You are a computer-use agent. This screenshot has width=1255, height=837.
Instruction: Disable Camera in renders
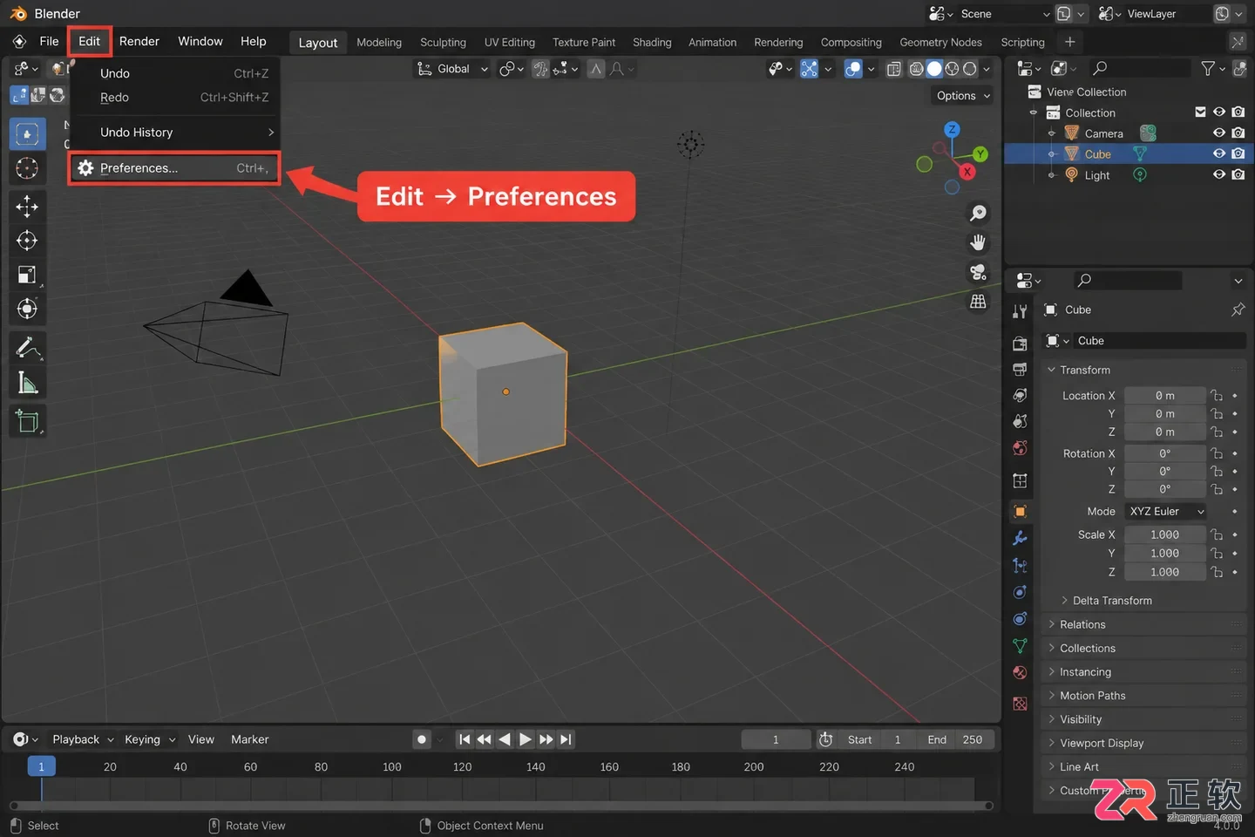coord(1238,133)
